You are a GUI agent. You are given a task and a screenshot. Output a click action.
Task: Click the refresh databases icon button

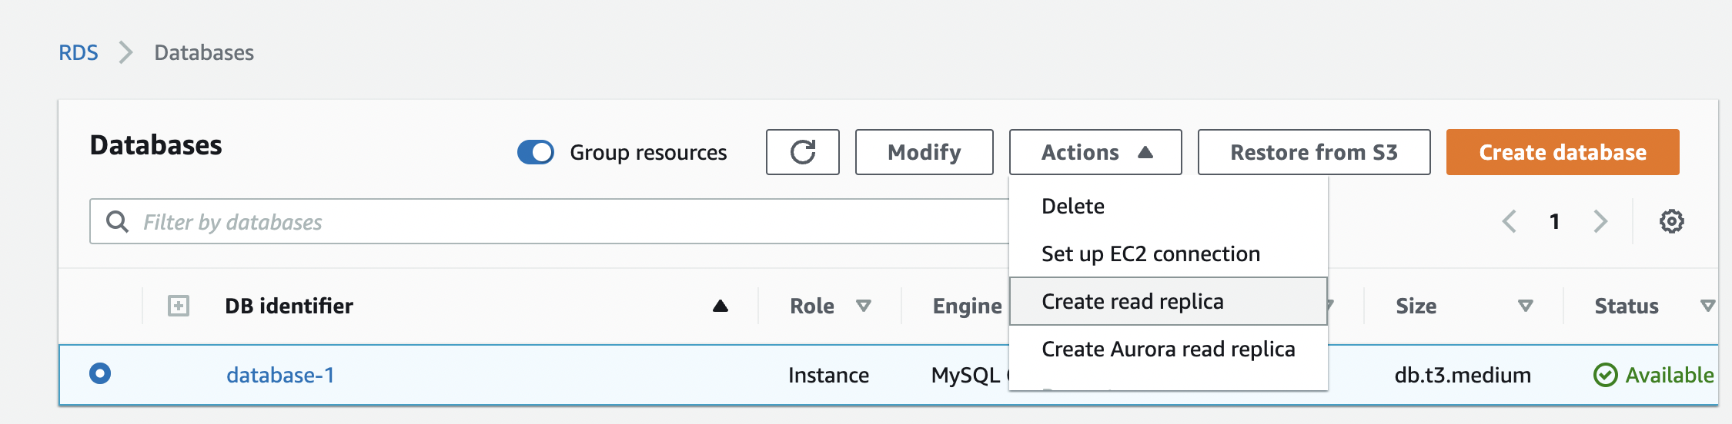(x=802, y=152)
